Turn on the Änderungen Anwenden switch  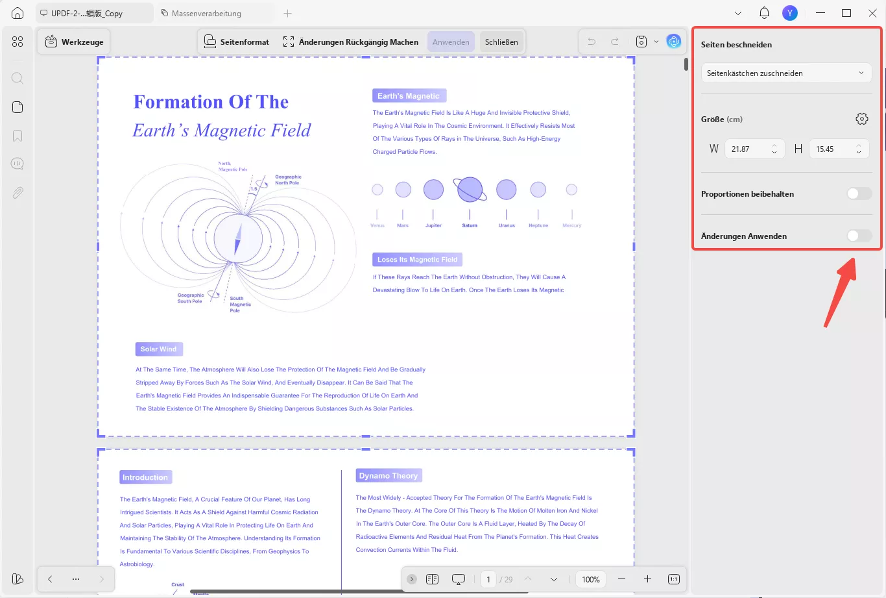click(x=859, y=236)
